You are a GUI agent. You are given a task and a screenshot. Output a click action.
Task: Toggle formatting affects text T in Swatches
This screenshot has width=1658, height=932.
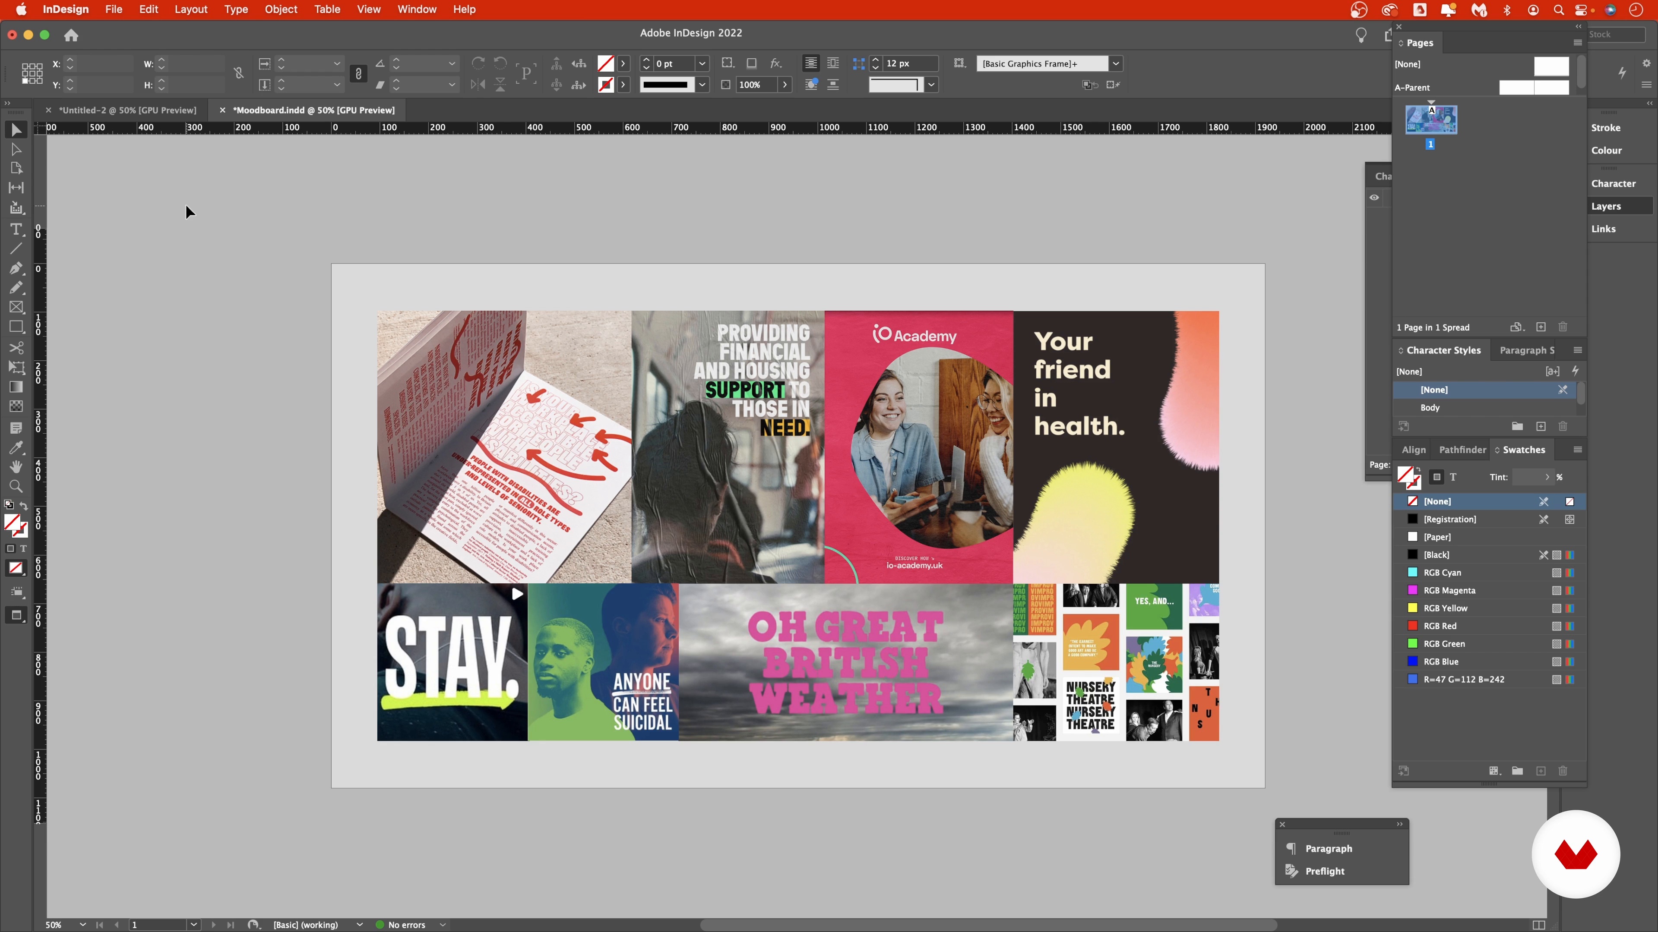tap(1453, 477)
